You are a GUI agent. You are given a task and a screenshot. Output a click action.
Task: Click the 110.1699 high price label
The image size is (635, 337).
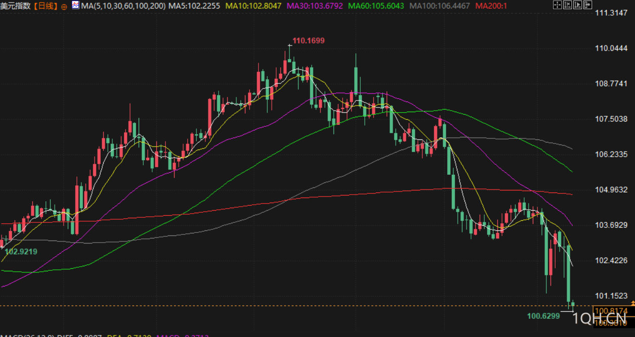(309, 40)
